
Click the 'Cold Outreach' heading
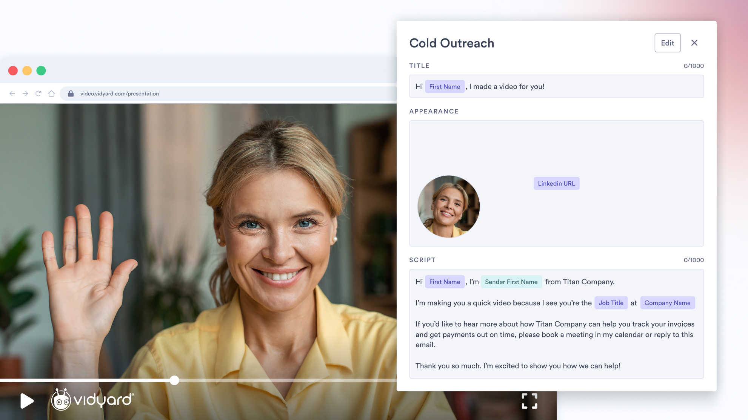click(451, 43)
